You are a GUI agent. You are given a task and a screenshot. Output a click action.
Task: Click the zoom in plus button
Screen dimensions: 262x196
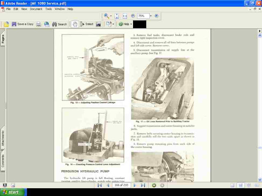[156, 16]
